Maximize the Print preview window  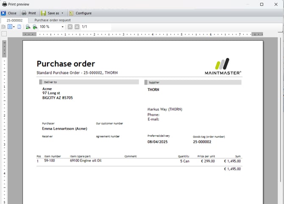[x=262, y=4]
